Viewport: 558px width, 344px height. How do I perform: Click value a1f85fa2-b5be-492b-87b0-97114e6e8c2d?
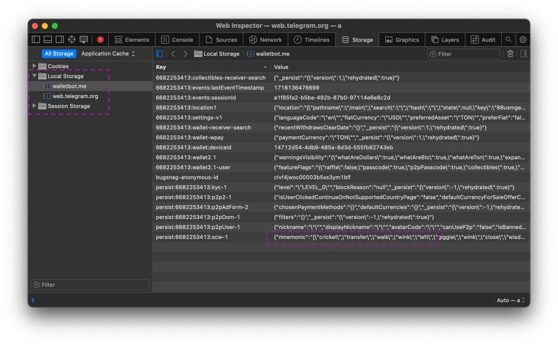(332, 98)
